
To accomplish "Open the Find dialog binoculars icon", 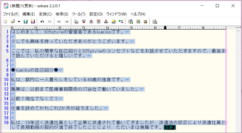I will point(76,22).
